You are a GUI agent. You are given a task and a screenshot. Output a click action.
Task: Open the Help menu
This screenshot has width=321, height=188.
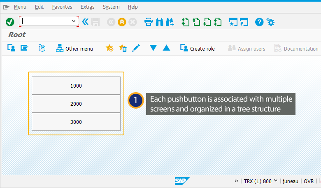coord(133,7)
